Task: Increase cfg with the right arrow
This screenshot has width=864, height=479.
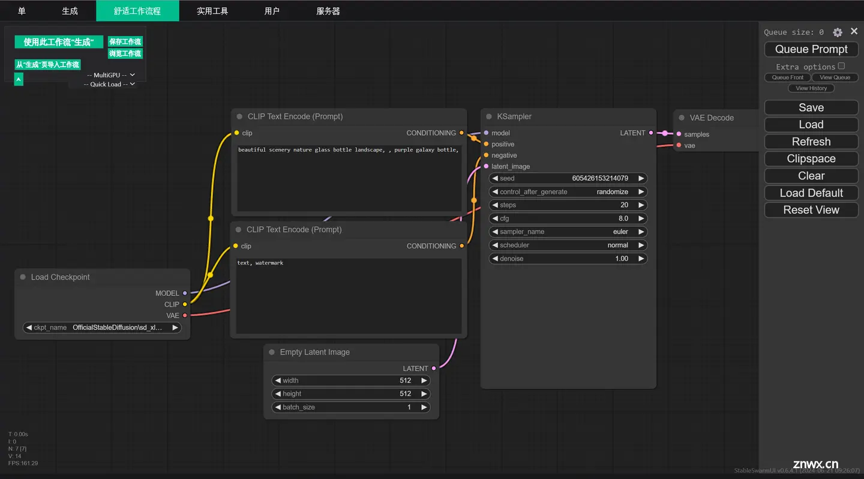Action: [x=641, y=218]
